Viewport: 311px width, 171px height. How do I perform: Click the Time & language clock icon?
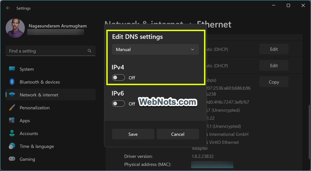[12, 146]
